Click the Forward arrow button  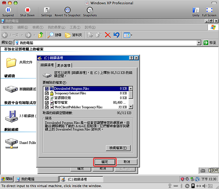[28, 35]
